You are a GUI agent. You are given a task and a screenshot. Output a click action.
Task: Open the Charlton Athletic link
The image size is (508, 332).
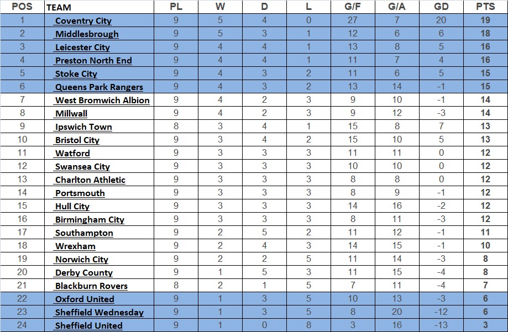click(90, 180)
